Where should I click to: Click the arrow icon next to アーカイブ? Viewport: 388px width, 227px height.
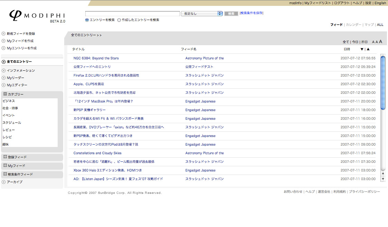click(3, 182)
